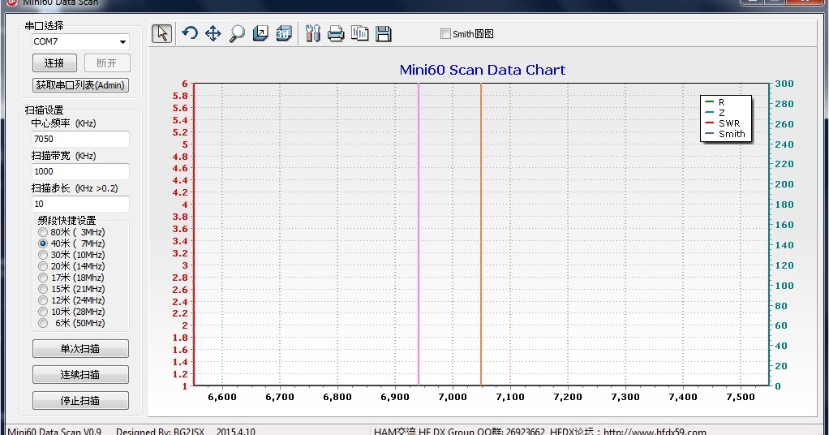
Task: Click the Smith legend entry
Action: click(725, 134)
